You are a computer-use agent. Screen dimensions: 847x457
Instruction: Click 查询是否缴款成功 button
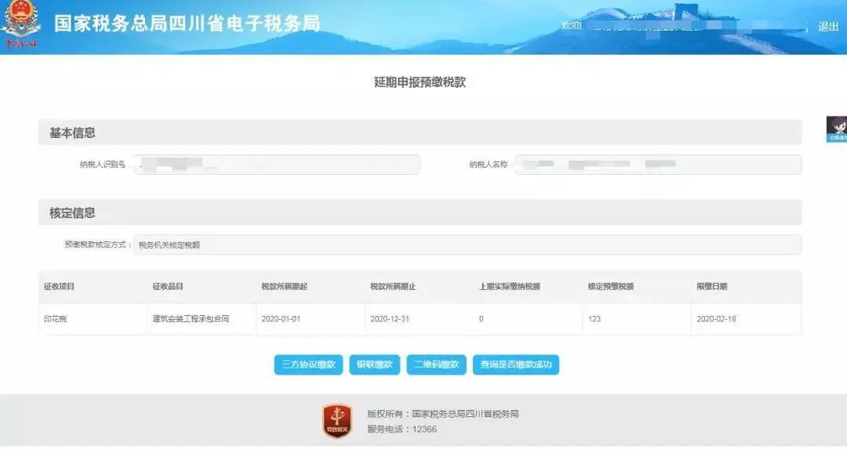[518, 365]
